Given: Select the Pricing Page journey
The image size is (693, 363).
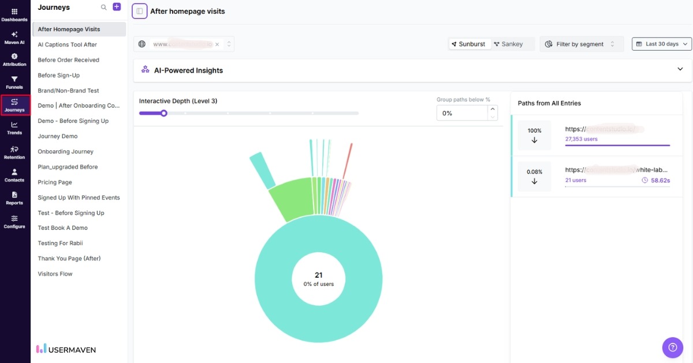Looking at the screenshot, I should click(x=54, y=181).
